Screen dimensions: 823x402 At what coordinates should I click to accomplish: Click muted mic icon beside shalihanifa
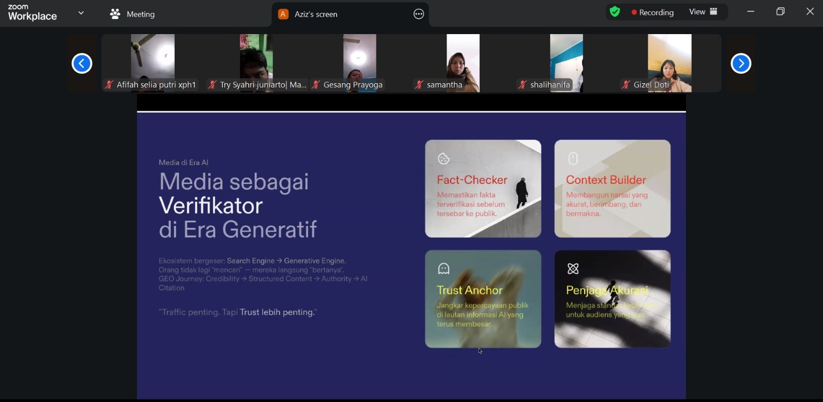click(523, 85)
